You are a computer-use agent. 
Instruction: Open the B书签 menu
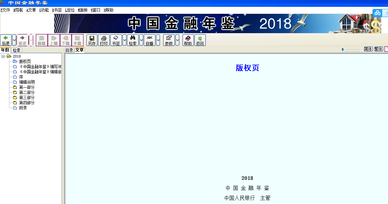pos(57,10)
